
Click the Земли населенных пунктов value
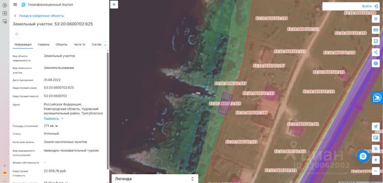pyautogui.click(x=65, y=142)
